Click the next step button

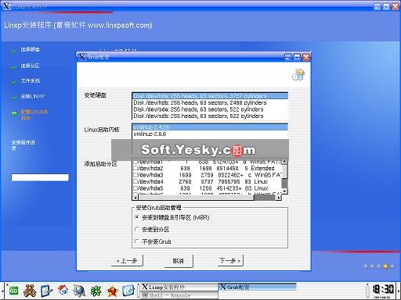[229, 261]
